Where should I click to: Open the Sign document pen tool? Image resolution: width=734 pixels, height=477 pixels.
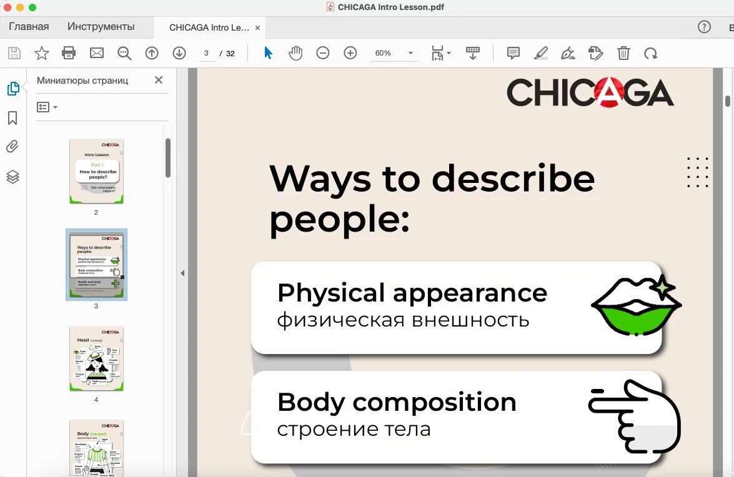(x=568, y=53)
